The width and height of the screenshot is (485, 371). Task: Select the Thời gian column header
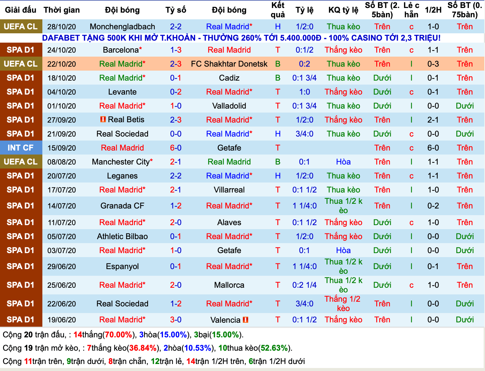pyautogui.click(x=62, y=10)
